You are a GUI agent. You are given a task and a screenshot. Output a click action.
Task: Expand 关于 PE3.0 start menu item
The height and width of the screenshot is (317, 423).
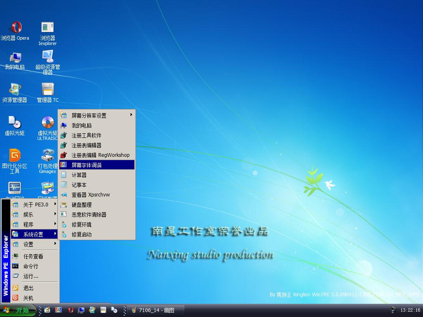point(34,205)
